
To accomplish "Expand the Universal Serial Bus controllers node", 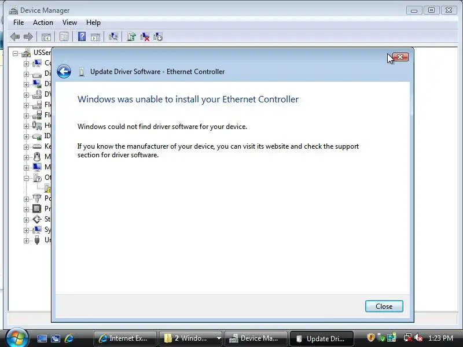I will 26,241.
